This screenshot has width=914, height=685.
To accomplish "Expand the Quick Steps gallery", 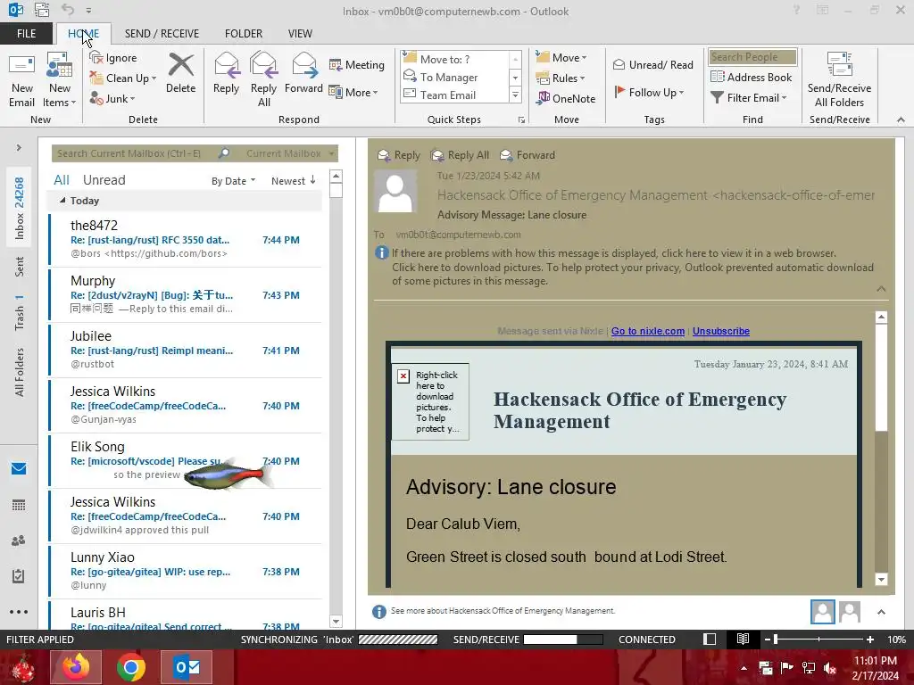I will [x=515, y=95].
